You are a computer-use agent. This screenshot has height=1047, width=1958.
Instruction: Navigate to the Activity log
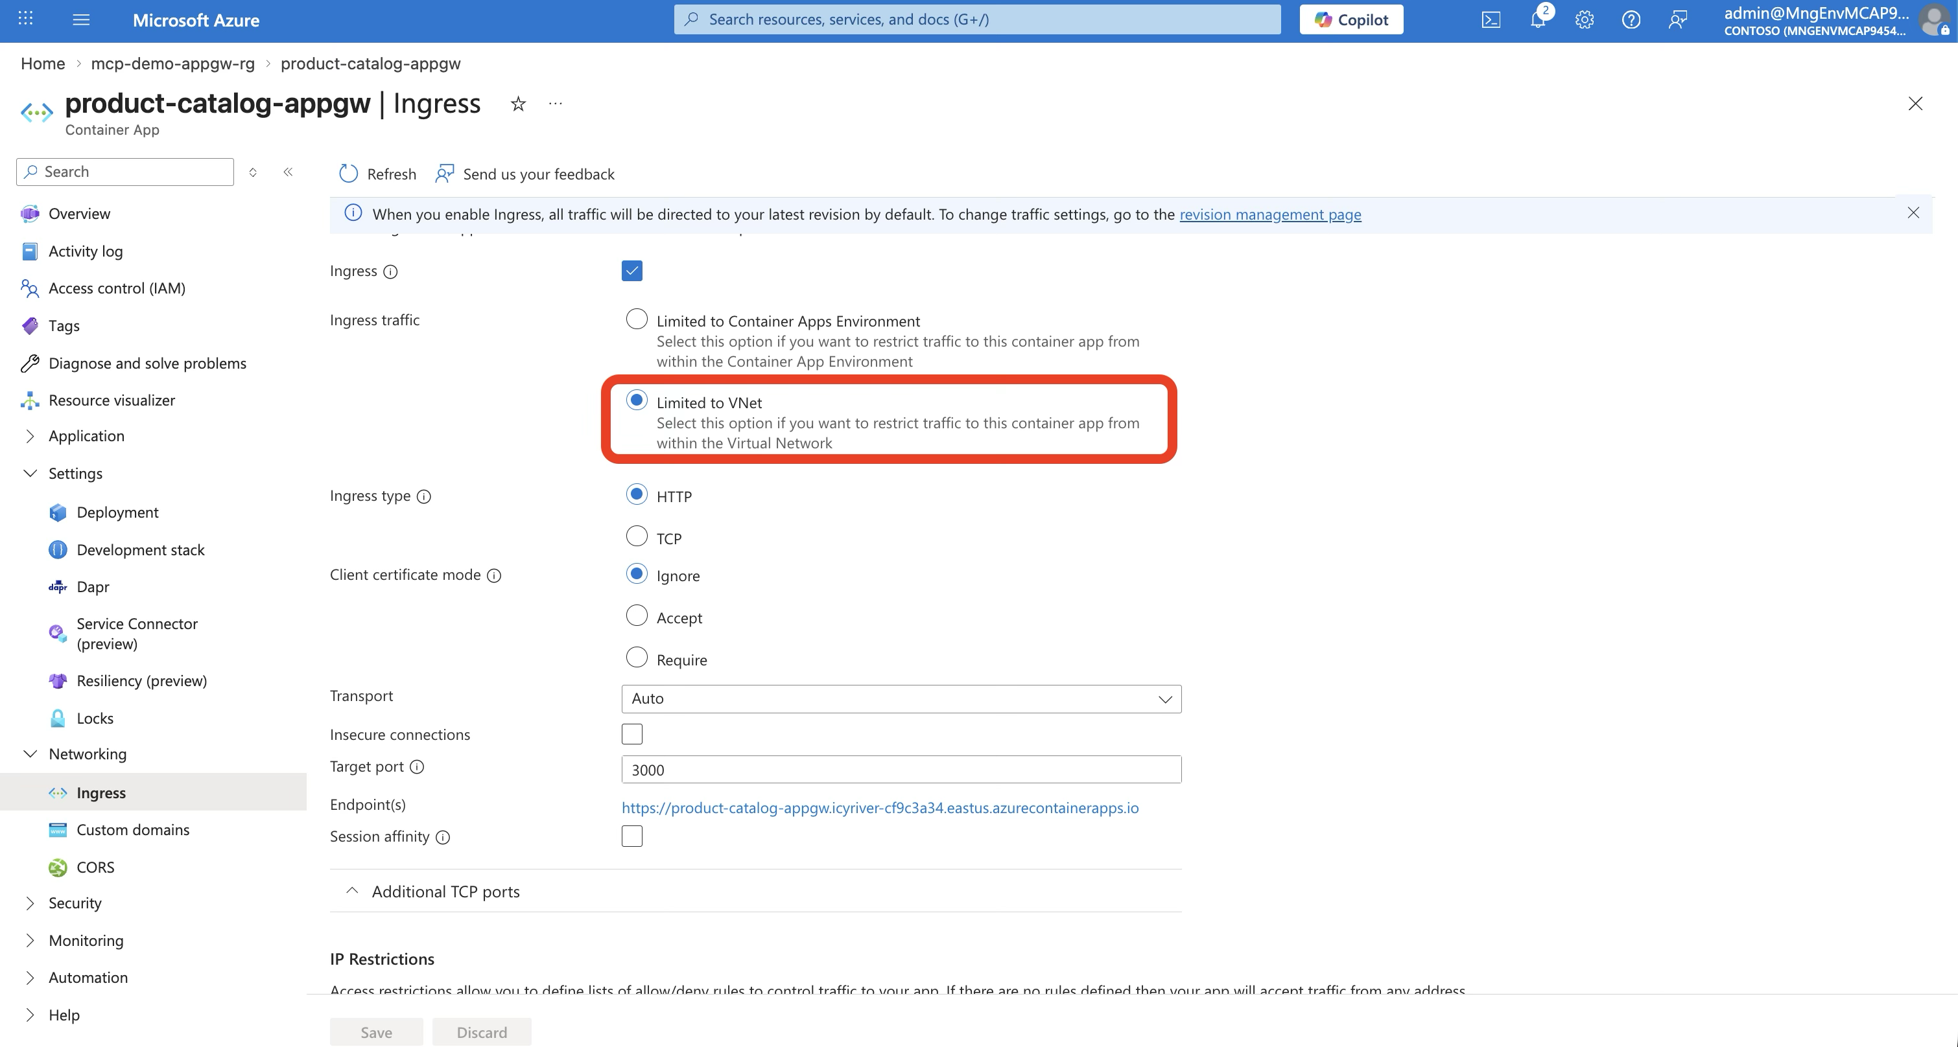pos(84,251)
